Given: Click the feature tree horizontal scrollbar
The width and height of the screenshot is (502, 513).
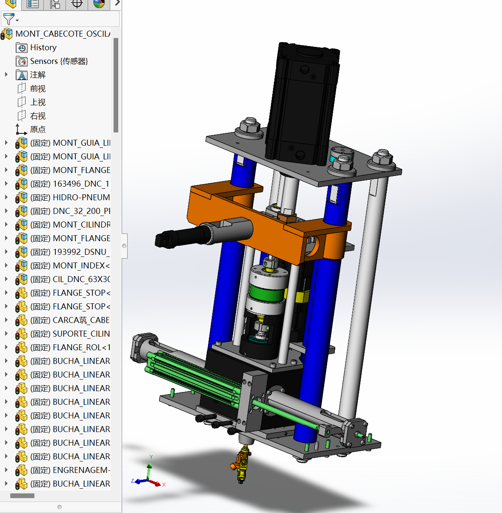Looking at the screenshot, I should 22,496.
